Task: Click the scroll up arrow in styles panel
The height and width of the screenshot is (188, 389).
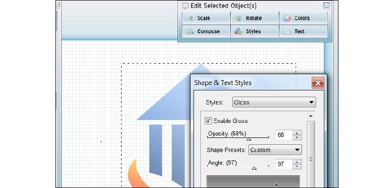Action: click(x=311, y=116)
